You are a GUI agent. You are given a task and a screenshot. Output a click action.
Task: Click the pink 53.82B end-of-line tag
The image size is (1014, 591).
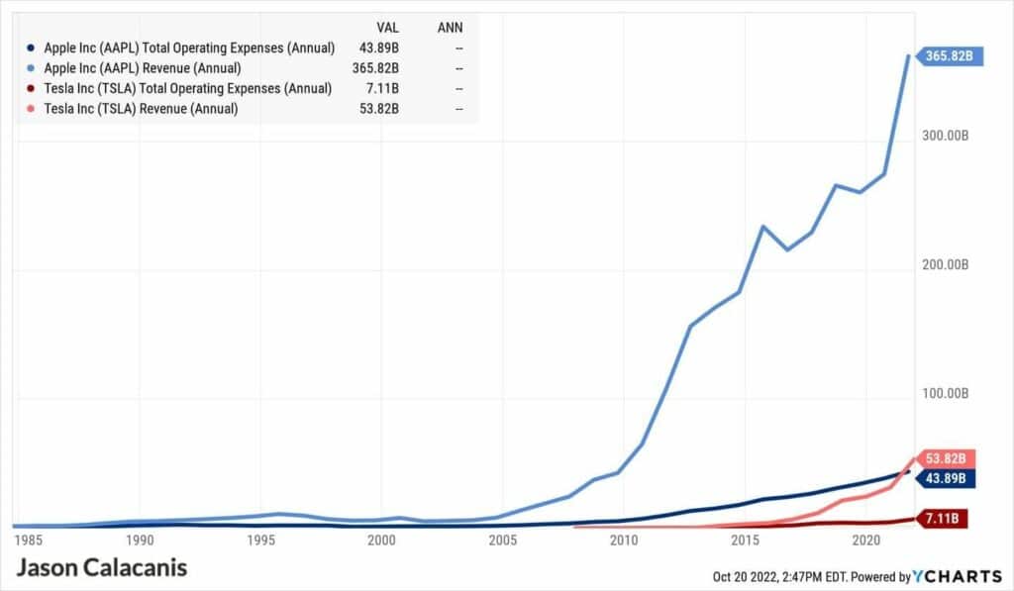coord(949,458)
